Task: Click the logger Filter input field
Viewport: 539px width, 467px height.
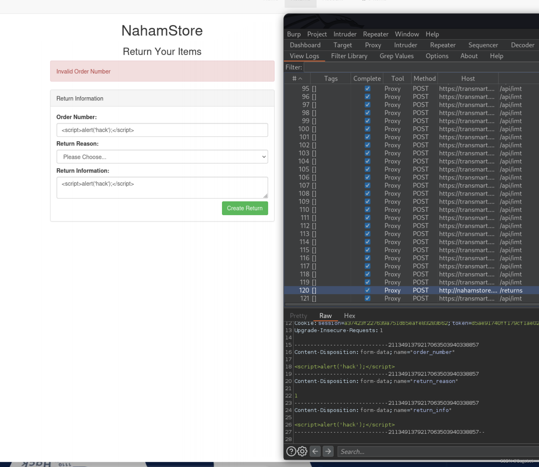Action: coord(421,67)
